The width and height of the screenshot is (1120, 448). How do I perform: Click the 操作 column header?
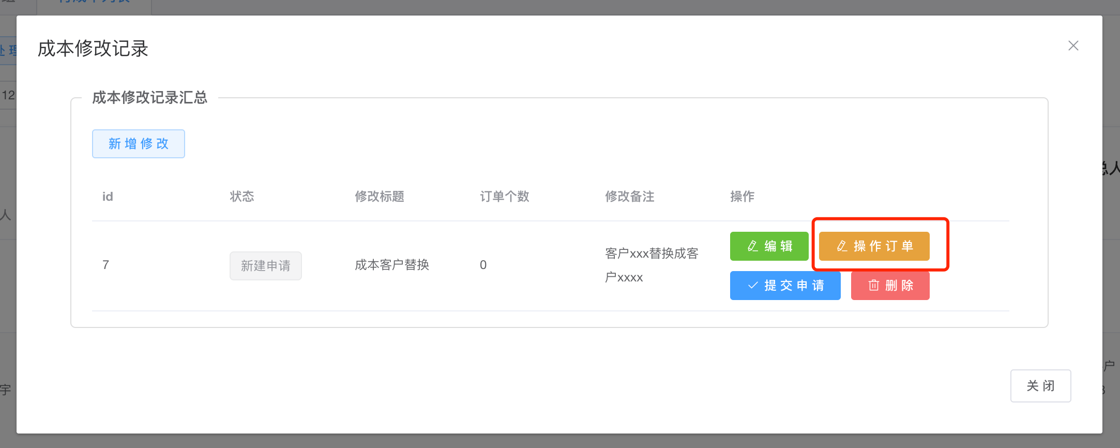742,197
